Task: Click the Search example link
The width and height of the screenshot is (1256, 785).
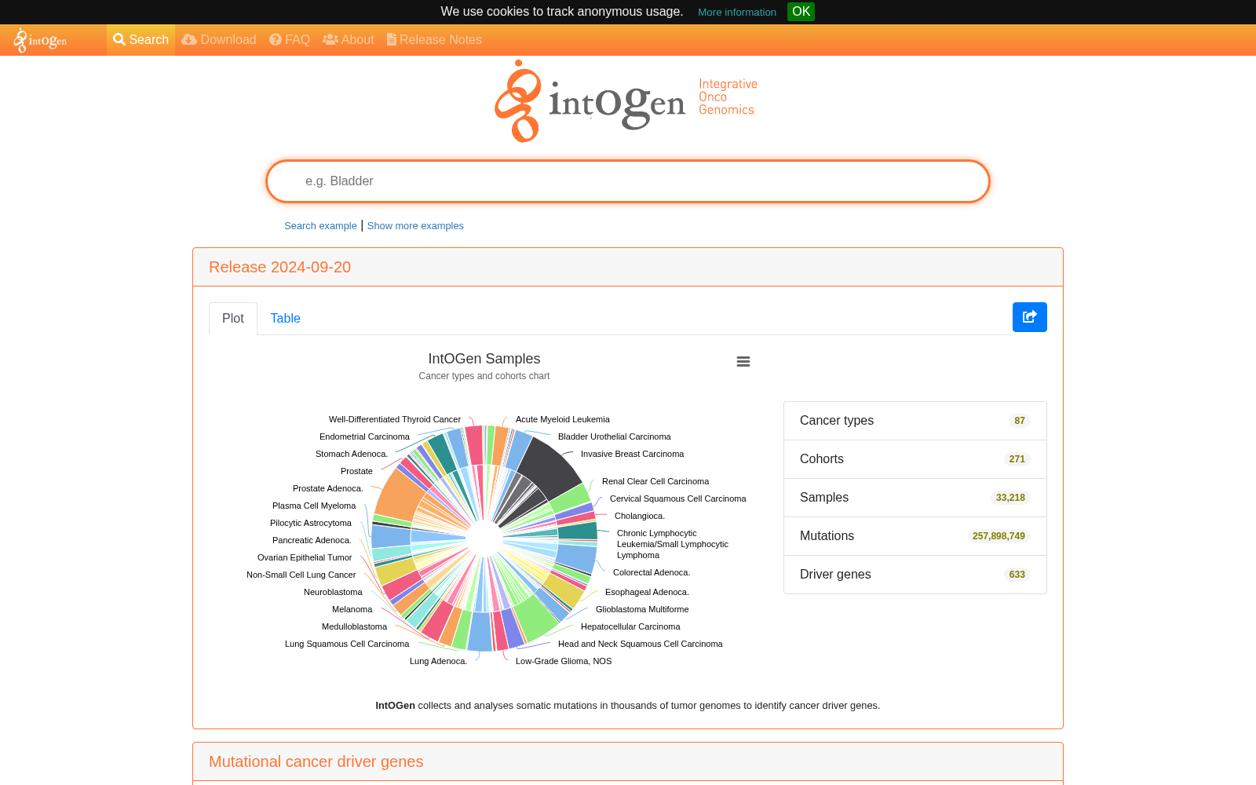Action: [320, 226]
